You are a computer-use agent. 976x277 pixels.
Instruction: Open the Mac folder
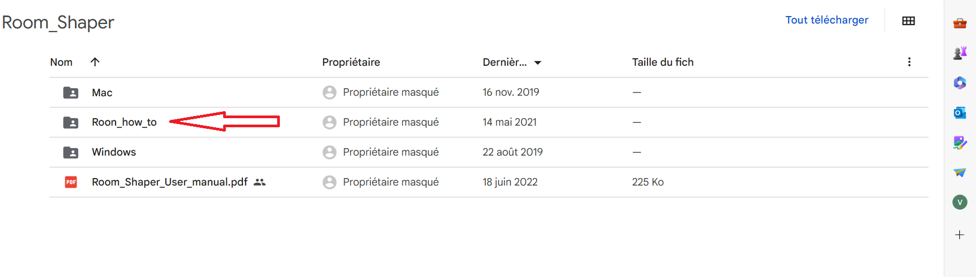coord(102,93)
